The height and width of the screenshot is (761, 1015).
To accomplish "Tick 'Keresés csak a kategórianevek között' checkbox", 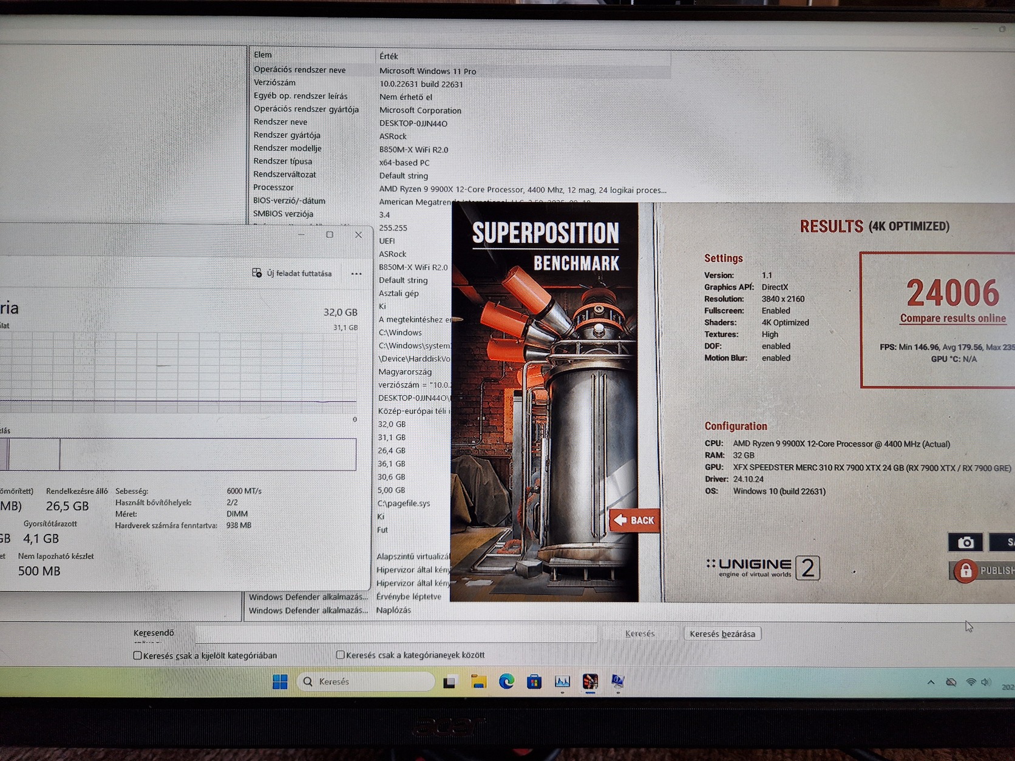I will pyautogui.click(x=341, y=655).
